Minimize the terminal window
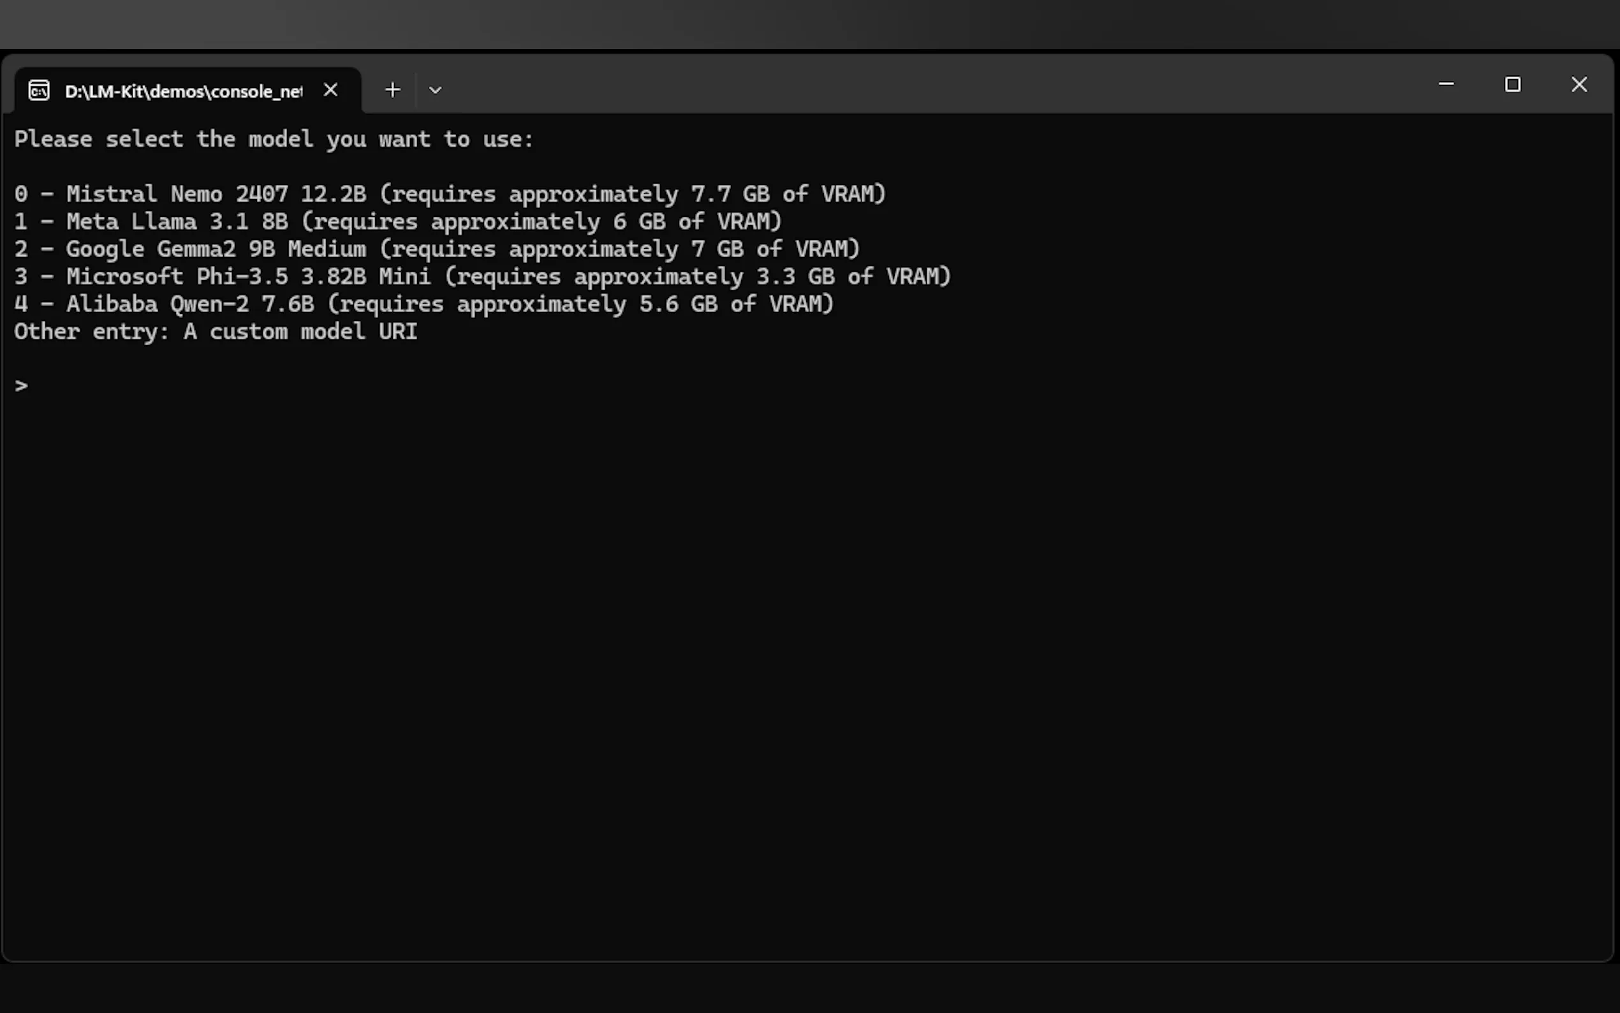The image size is (1620, 1013). pos(1446,84)
